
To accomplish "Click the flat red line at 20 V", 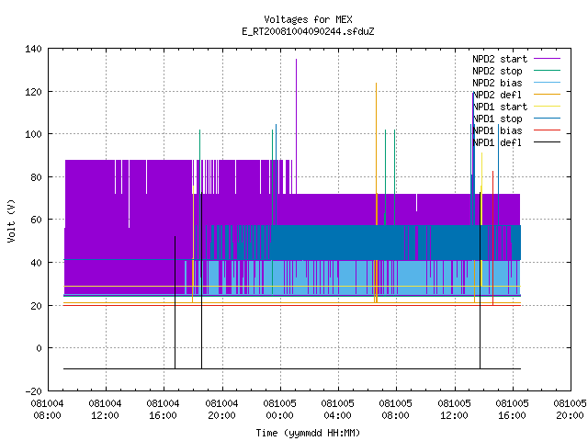I will coord(292,305).
